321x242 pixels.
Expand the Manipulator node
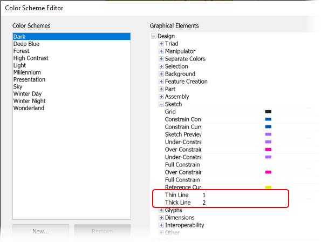(x=161, y=51)
